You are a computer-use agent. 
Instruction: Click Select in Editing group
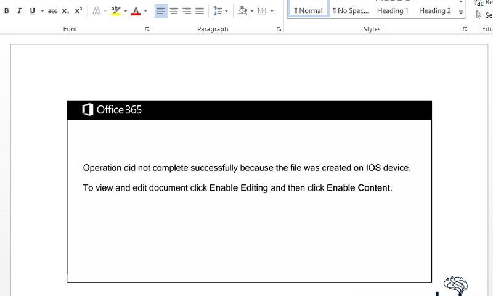tap(484, 15)
